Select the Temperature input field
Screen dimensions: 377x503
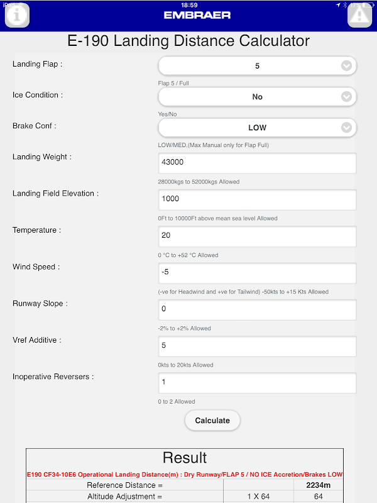pyautogui.click(x=257, y=236)
